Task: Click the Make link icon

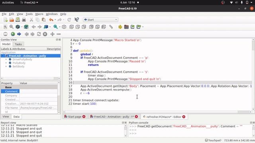Action: tap(133, 27)
